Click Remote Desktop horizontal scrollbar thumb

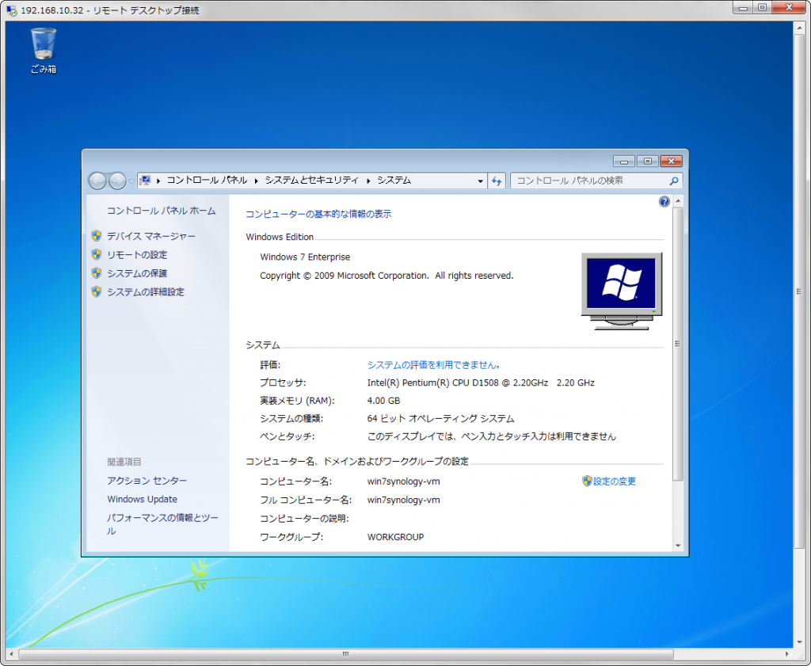click(x=346, y=654)
